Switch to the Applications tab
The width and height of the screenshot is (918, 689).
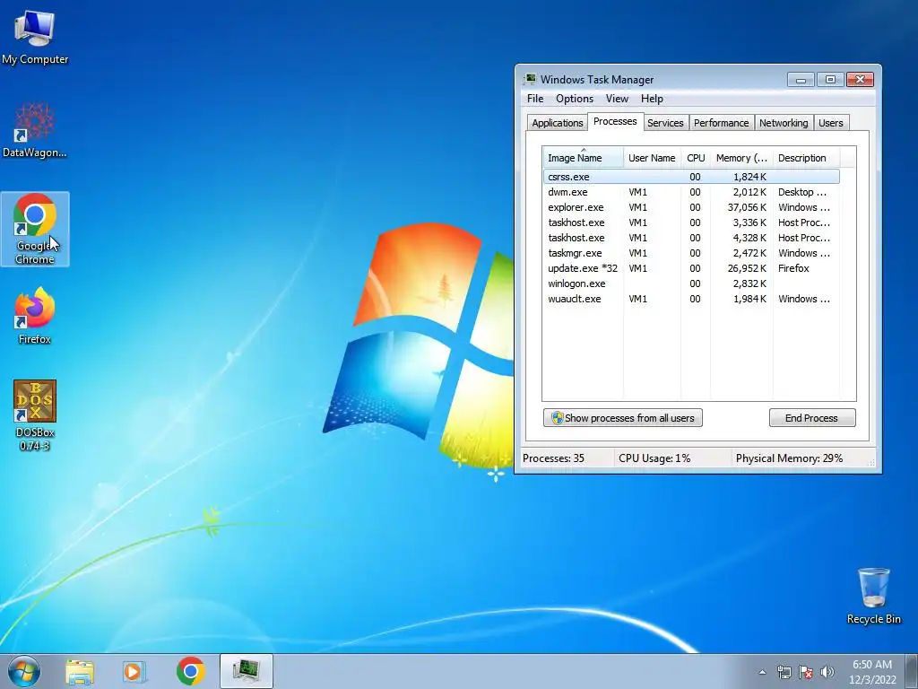click(558, 122)
